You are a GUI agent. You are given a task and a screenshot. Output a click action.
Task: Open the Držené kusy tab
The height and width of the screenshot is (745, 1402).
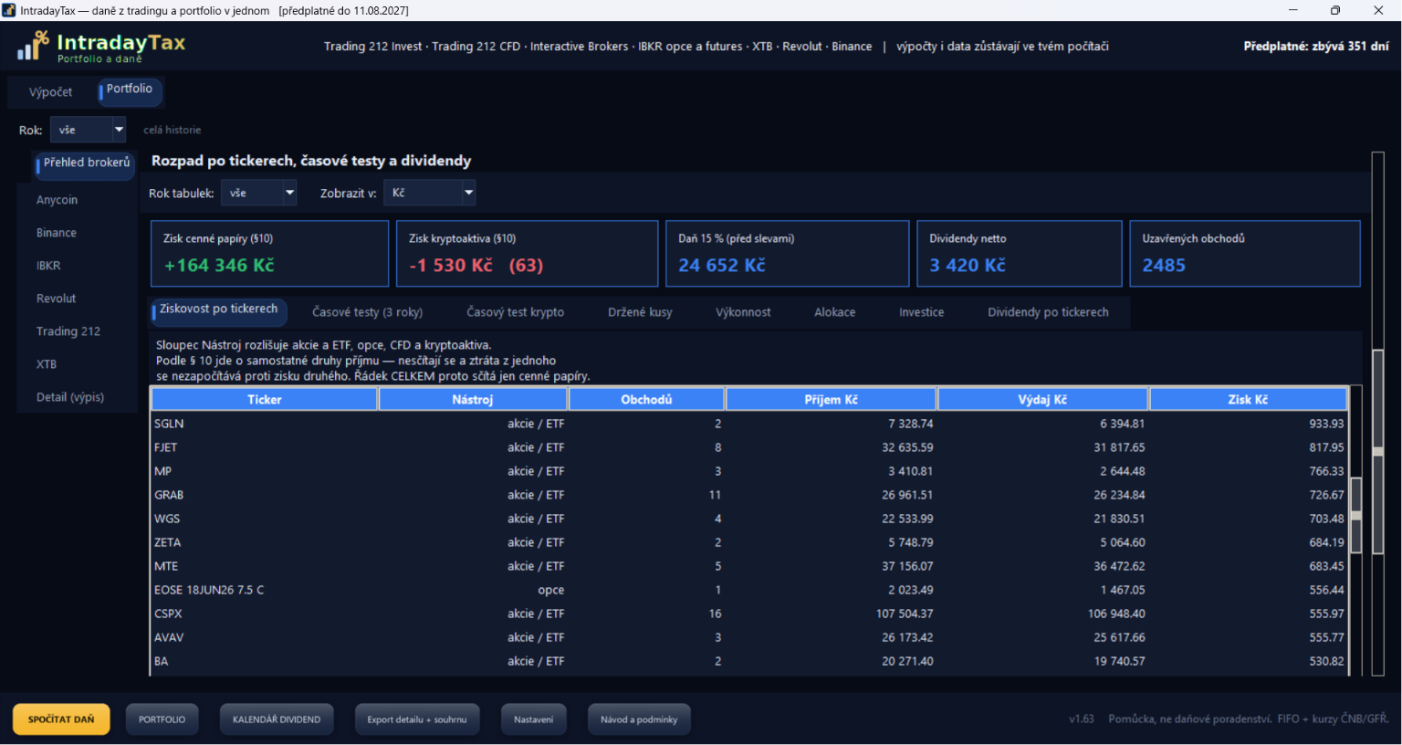click(x=640, y=312)
